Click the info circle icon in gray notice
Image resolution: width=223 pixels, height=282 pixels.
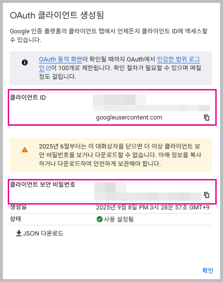tap(25, 62)
